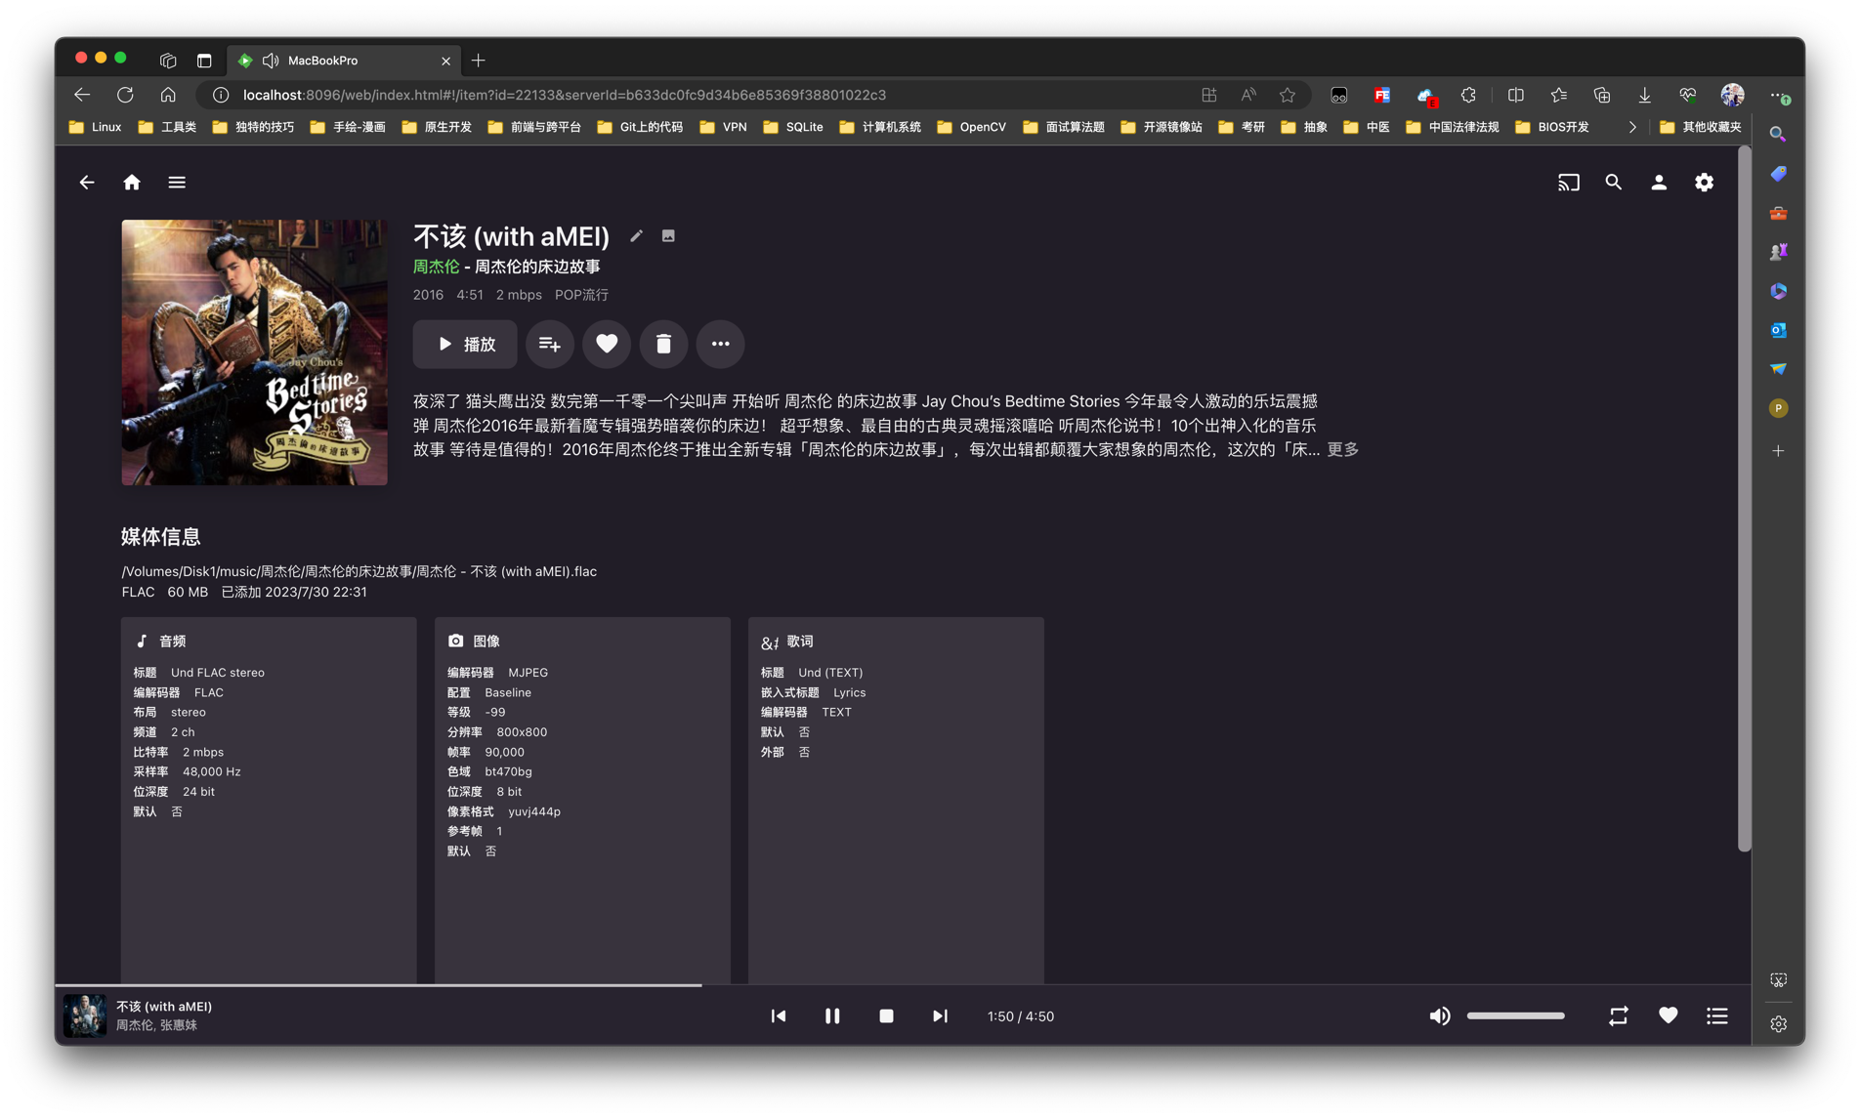Open the user profile icon
The image size is (1860, 1118).
click(1659, 183)
